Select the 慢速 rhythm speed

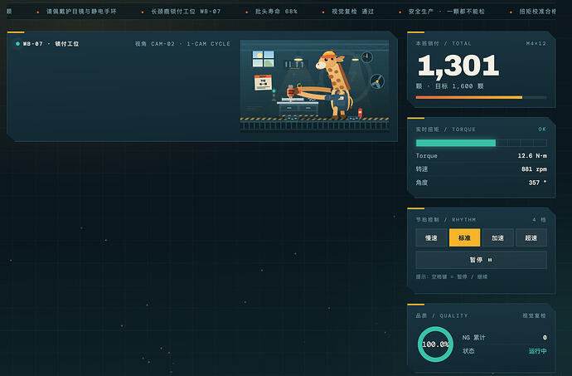[x=431, y=238]
